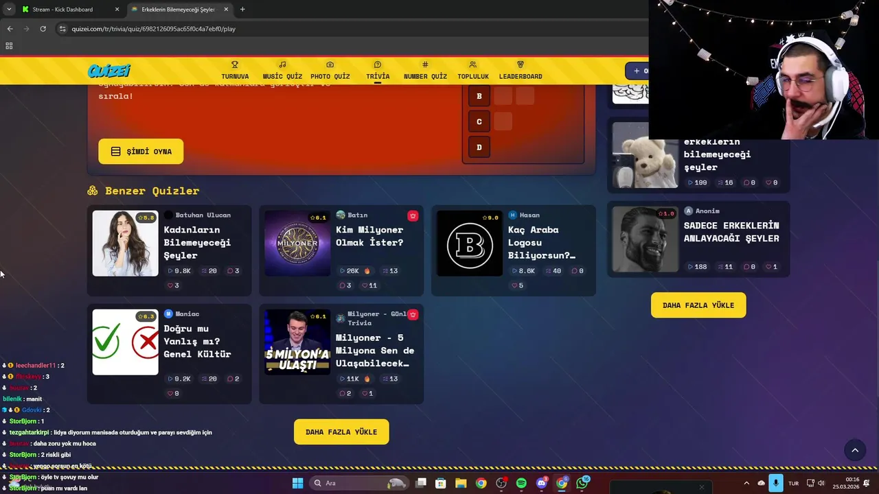Open Doğru mu Yanlış mı? Genel Kültür quiz
879x494 pixels.
pos(170,354)
